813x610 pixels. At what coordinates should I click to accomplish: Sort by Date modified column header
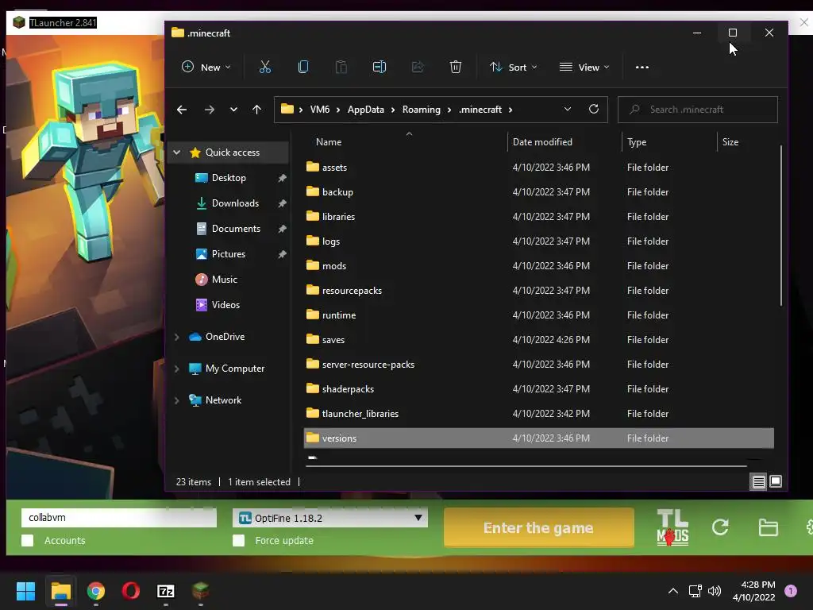coord(542,142)
